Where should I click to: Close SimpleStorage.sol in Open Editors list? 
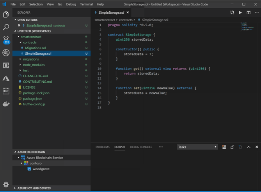point(19,25)
